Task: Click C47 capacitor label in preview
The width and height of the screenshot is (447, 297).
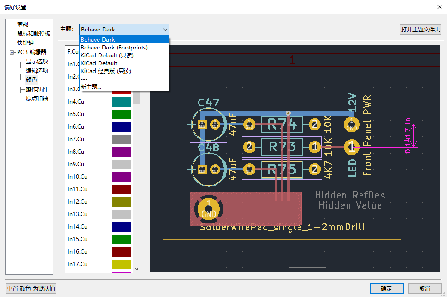Action: pos(209,103)
